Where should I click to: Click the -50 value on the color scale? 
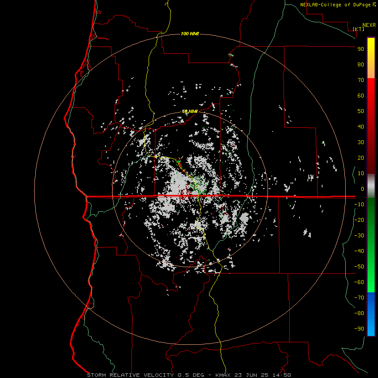click(x=359, y=266)
